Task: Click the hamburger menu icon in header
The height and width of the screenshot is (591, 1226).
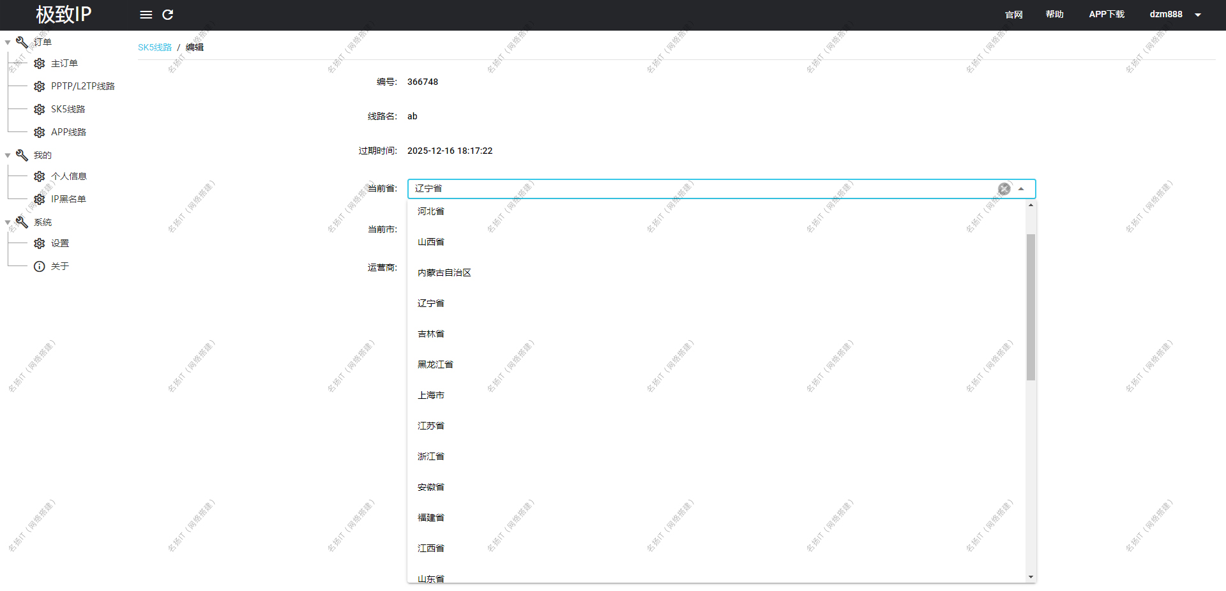Action: point(146,15)
